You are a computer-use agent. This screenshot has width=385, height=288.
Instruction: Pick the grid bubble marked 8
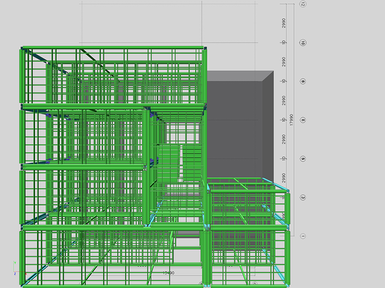click(x=303, y=81)
